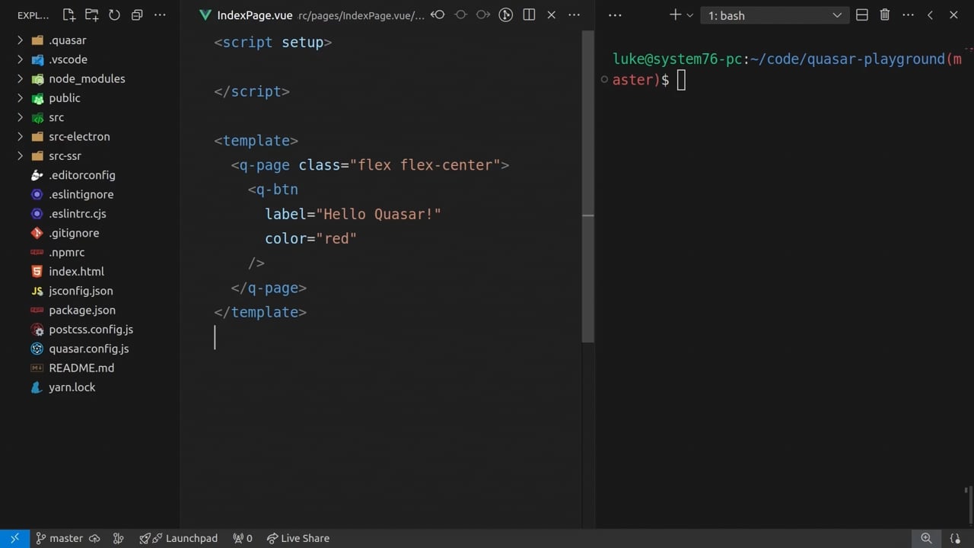Screen dimensions: 974x548
Task: Click the middle change-navigation circle icon
Action: click(460, 15)
